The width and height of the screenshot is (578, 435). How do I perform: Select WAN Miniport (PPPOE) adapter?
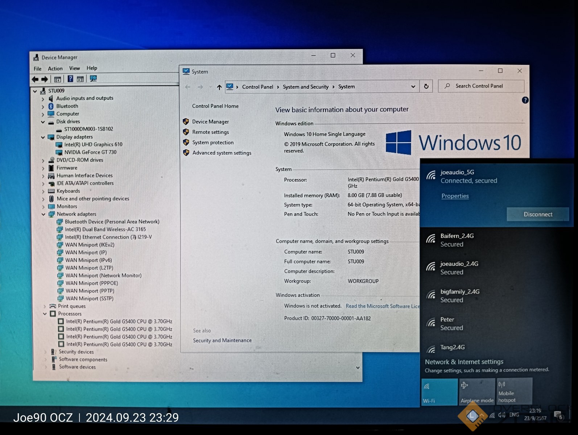pyautogui.click(x=91, y=283)
